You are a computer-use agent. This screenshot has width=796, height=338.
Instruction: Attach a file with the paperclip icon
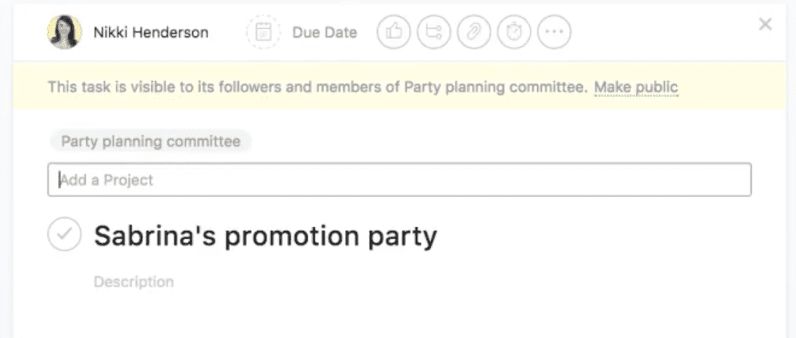pos(474,32)
